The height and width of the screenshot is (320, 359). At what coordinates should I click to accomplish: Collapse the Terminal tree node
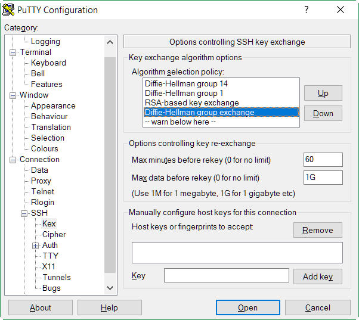13,52
